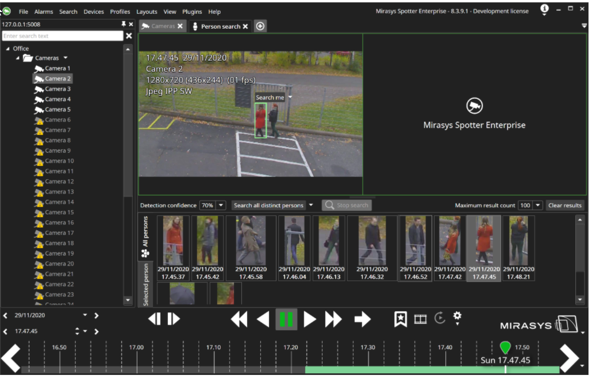The width and height of the screenshot is (592, 379).
Task: Expand the Maximum result count dropdown
Action: click(538, 206)
